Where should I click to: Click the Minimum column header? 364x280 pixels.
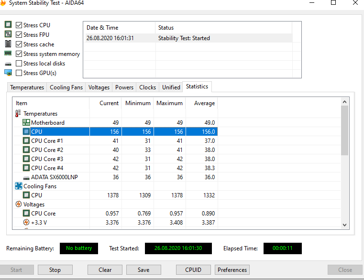pos(137,103)
